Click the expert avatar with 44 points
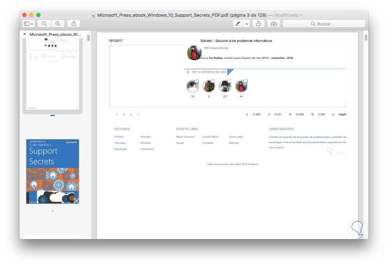 [x=241, y=86]
